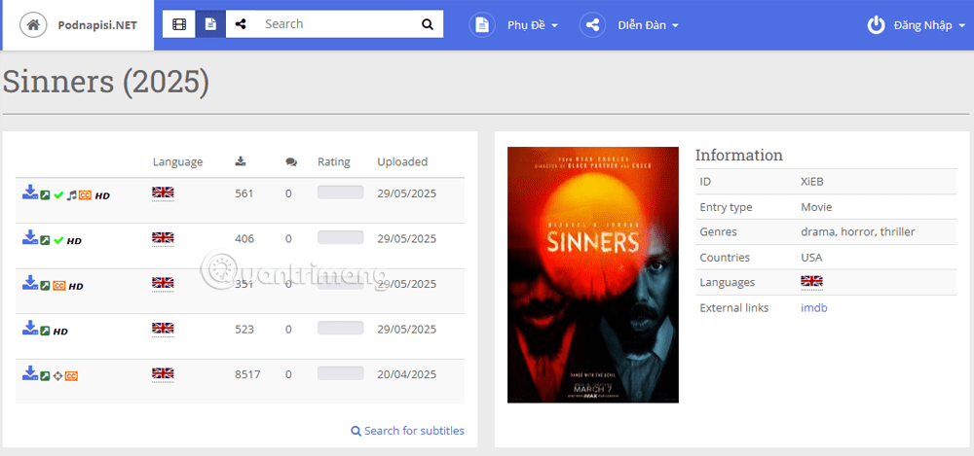The height and width of the screenshot is (456, 974).
Task: Click the Uploaded column header
Action: (x=402, y=162)
